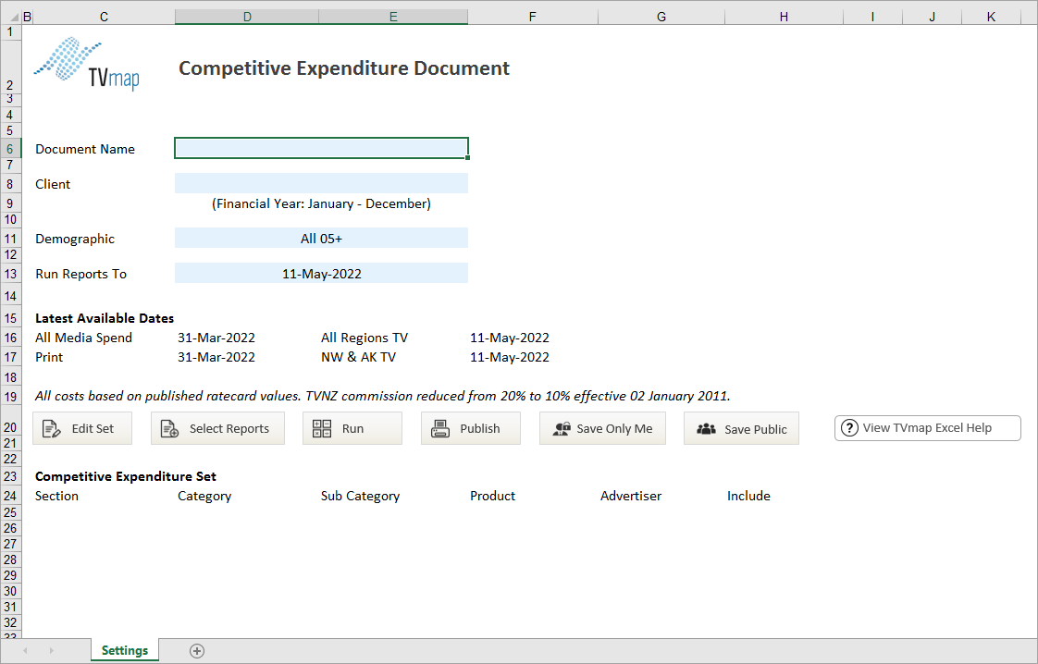1038x664 pixels.
Task: Click the 'Category' column heading
Action: [x=204, y=496]
